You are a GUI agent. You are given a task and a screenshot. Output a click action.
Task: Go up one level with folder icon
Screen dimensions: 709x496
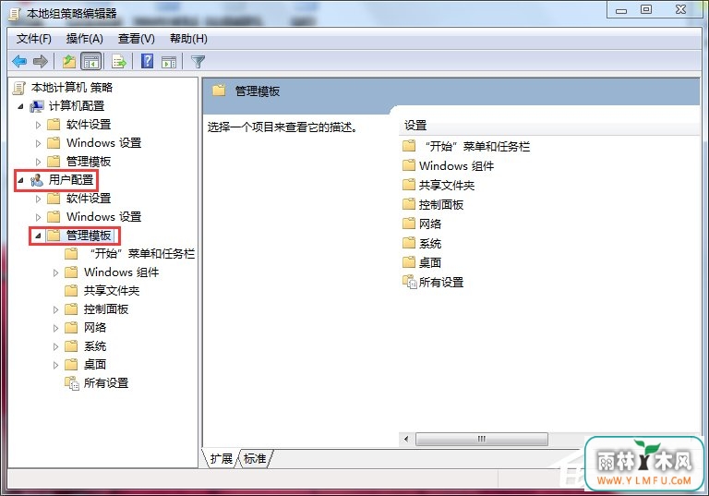pyautogui.click(x=69, y=61)
